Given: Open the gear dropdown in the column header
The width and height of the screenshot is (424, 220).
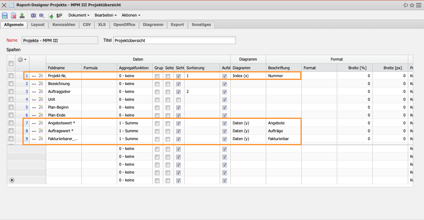Looking at the screenshot, I should click(22, 59).
